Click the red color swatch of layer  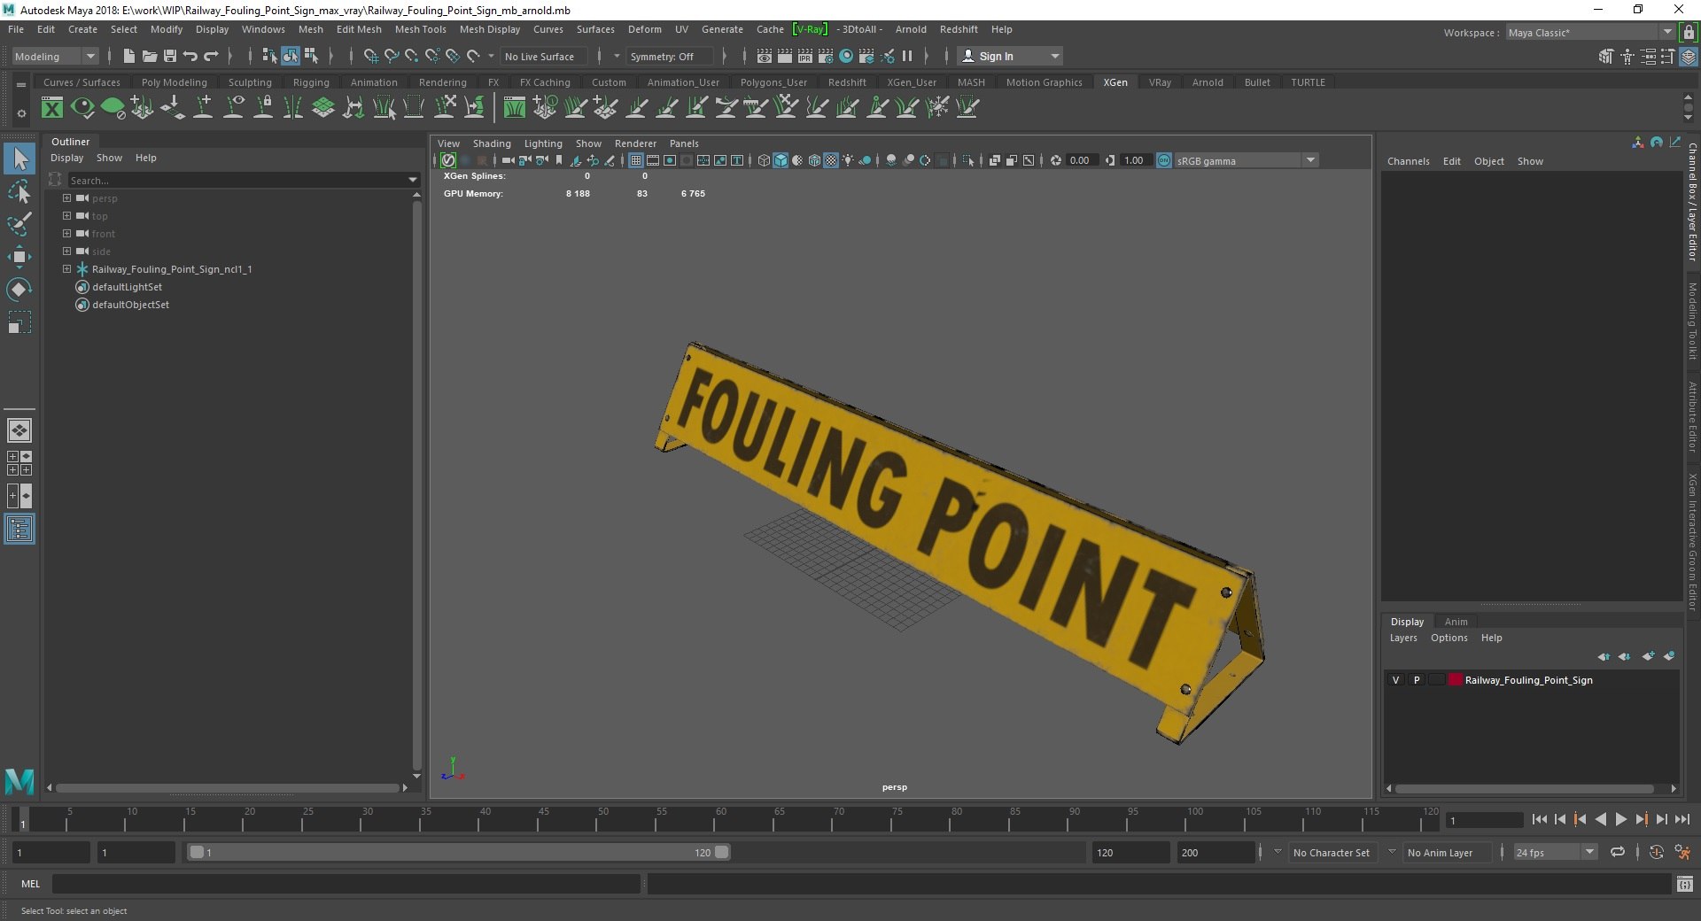point(1455,680)
